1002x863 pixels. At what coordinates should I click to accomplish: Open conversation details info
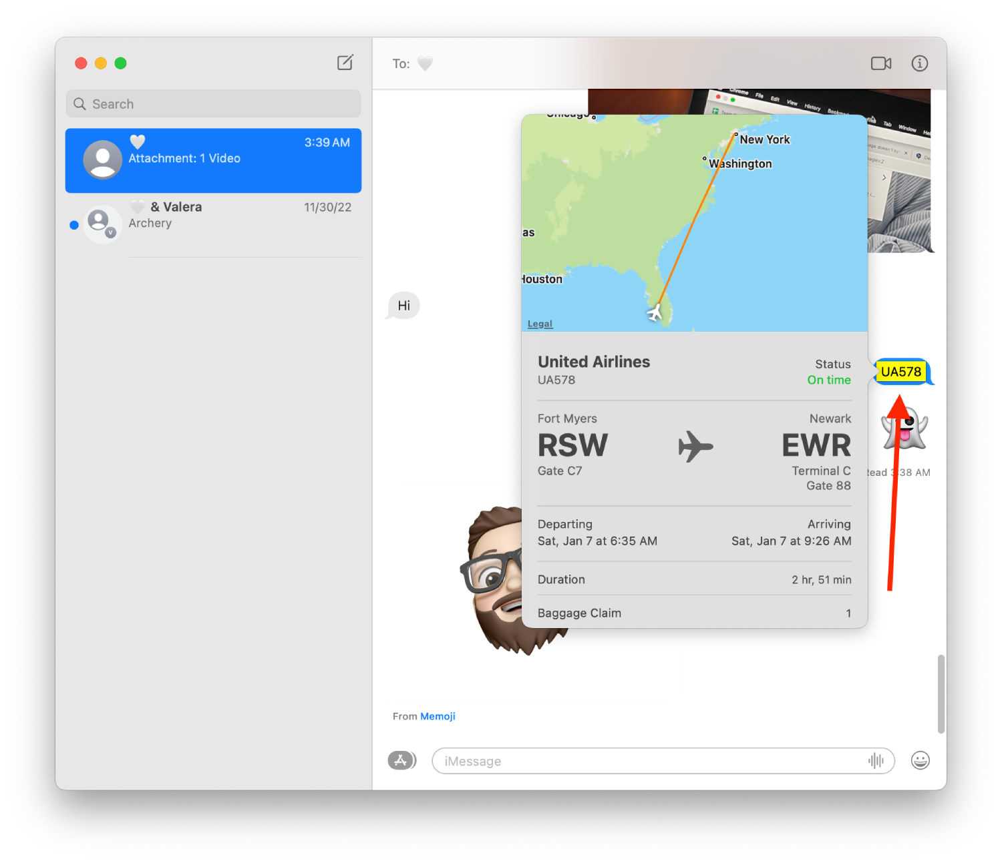[920, 63]
